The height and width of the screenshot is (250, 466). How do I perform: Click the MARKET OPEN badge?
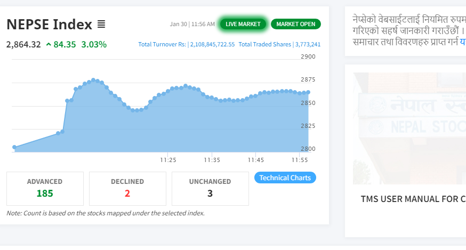pyautogui.click(x=296, y=24)
